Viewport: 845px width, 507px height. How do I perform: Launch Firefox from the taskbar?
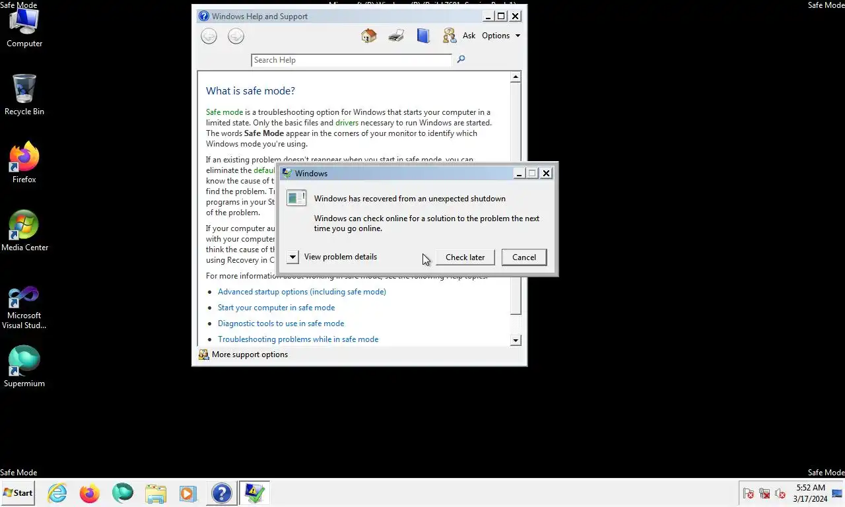(90, 493)
